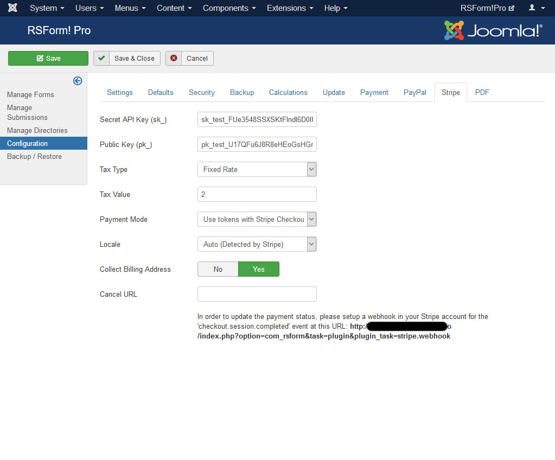Open the Help menu

[336, 8]
